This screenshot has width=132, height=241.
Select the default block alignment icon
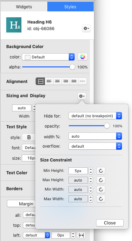coord(40,81)
